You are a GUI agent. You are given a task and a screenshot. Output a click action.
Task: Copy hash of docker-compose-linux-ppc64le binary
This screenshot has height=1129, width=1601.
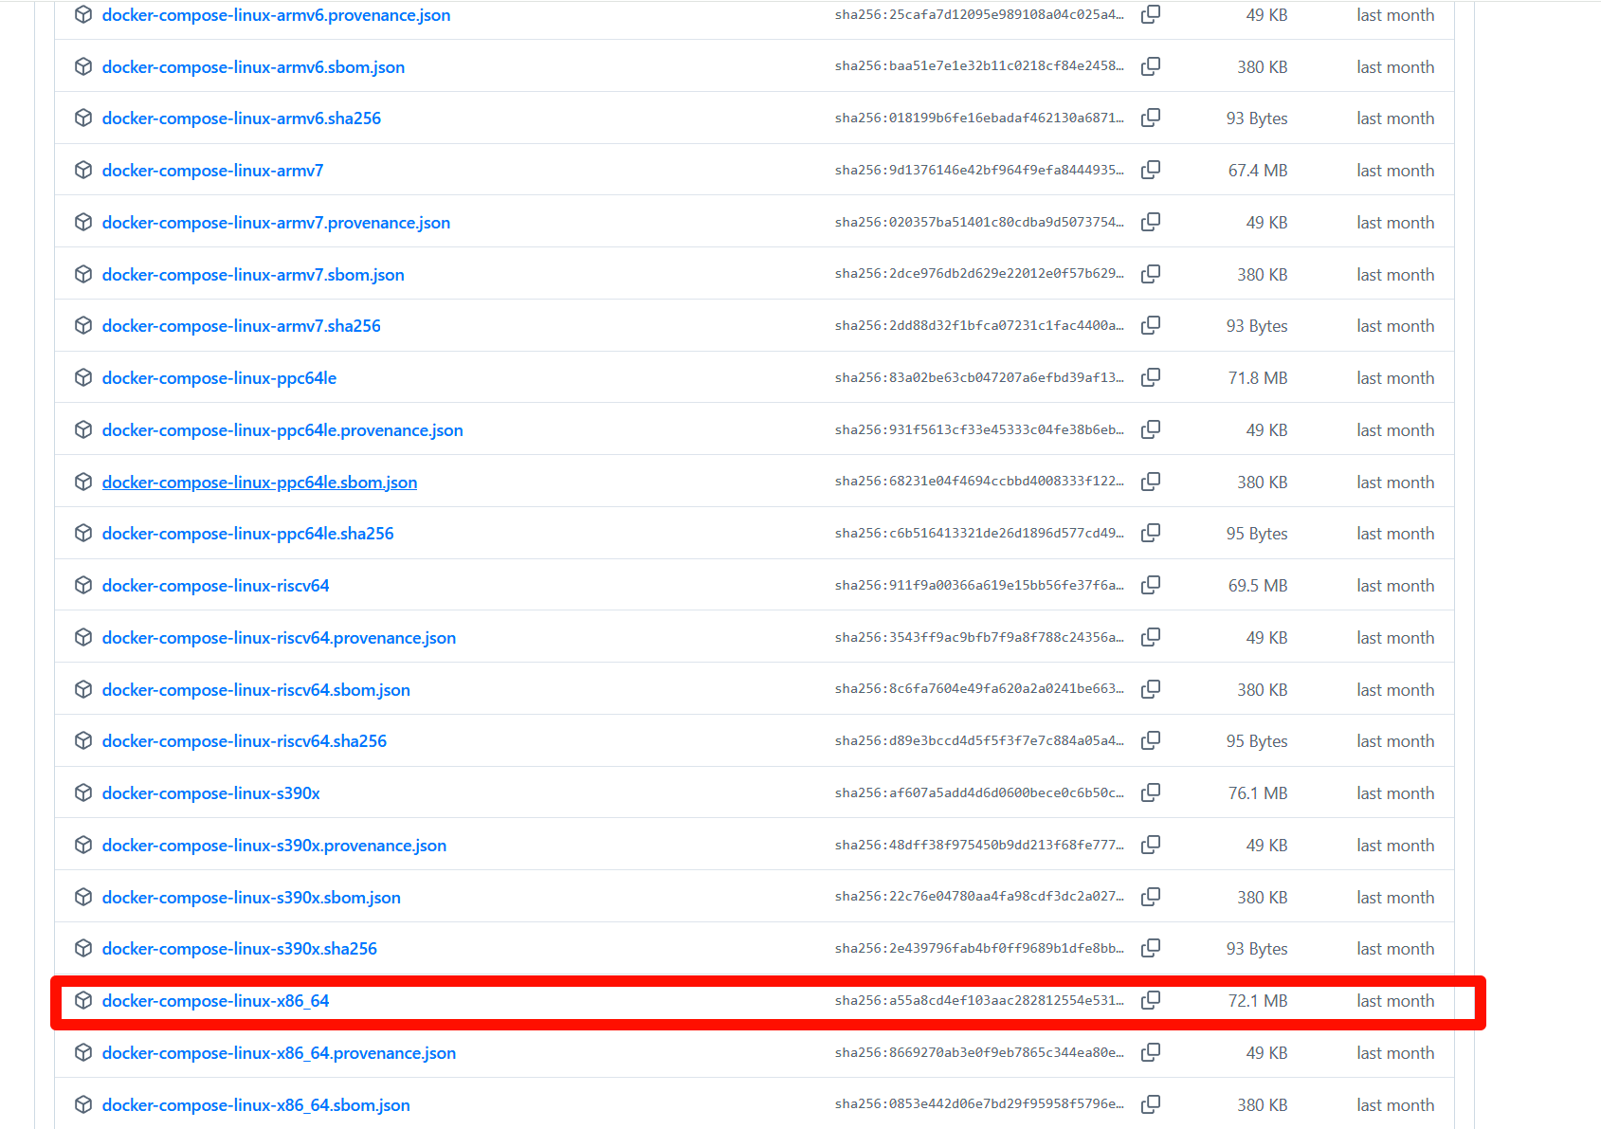[x=1150, y=377]
